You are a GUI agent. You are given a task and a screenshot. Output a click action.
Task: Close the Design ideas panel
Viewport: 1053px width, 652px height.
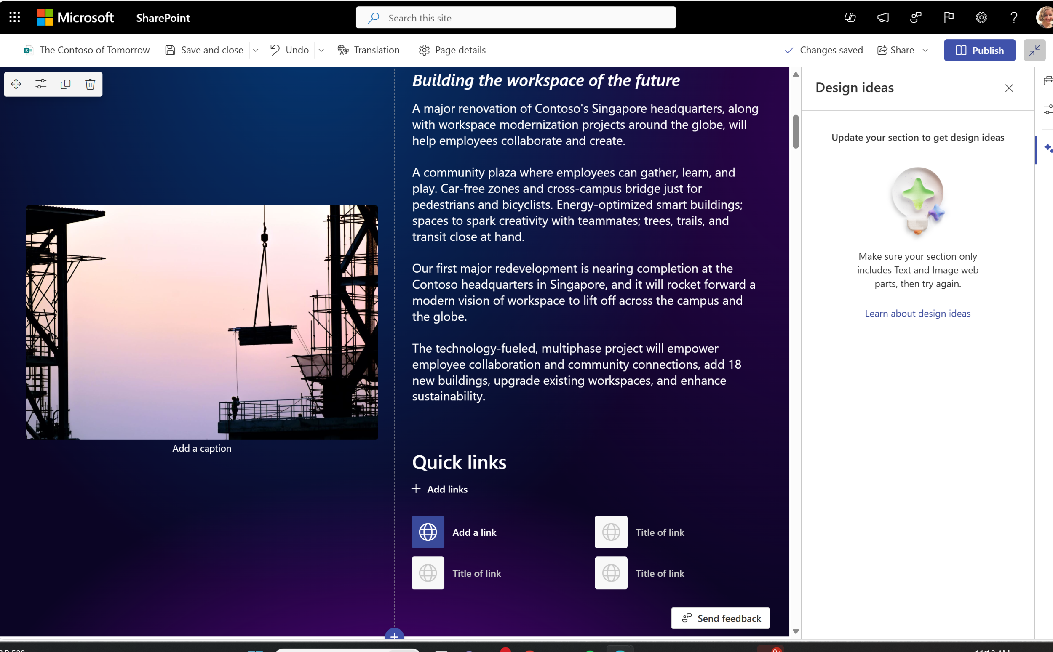pos(1009,88)
